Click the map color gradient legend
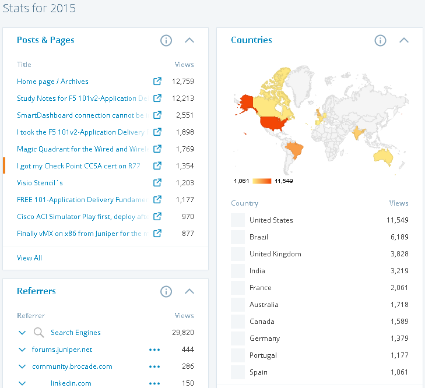This screenshot has height=388, width=425. tap(262, 181)
